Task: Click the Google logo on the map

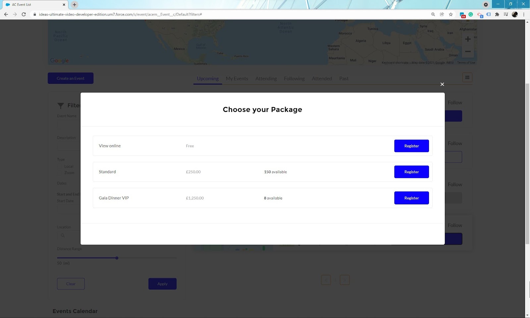Action: (x=59, y=61)
